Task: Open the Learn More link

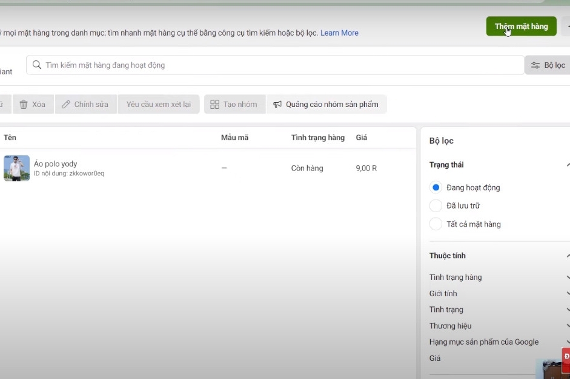Action: [x=339, y=33]
